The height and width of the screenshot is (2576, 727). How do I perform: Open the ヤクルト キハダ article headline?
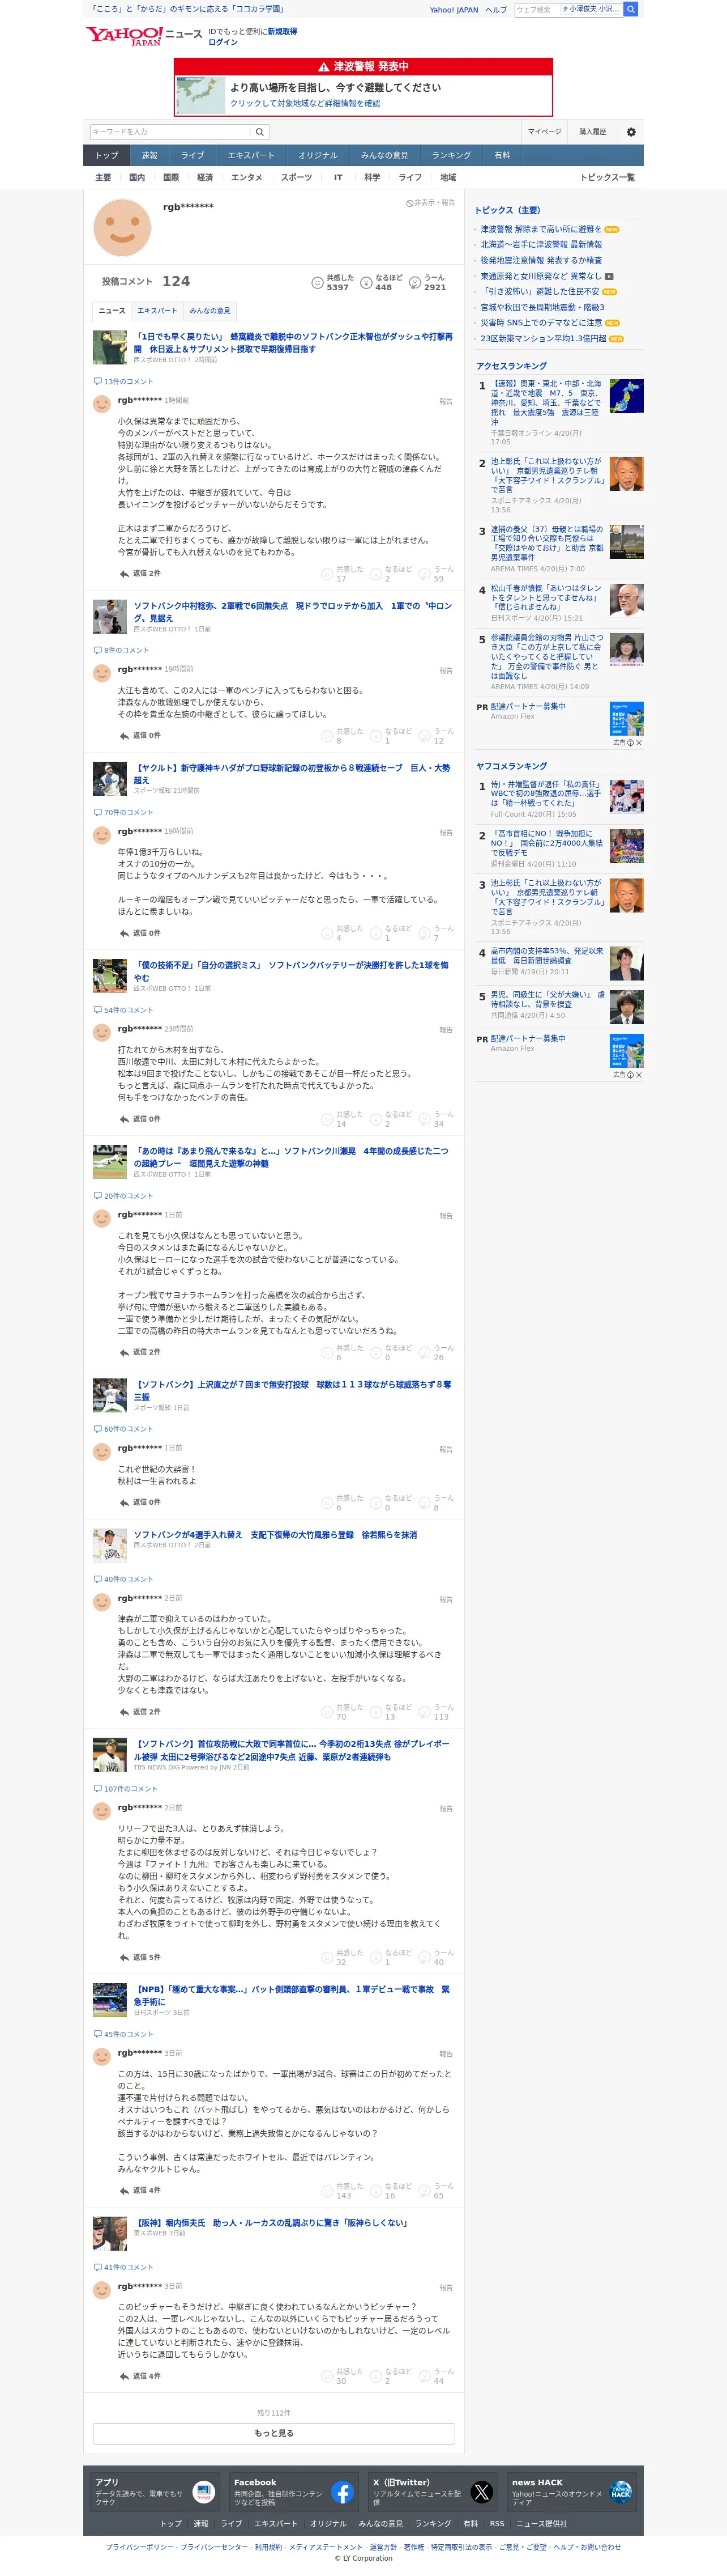coord(292,774)
